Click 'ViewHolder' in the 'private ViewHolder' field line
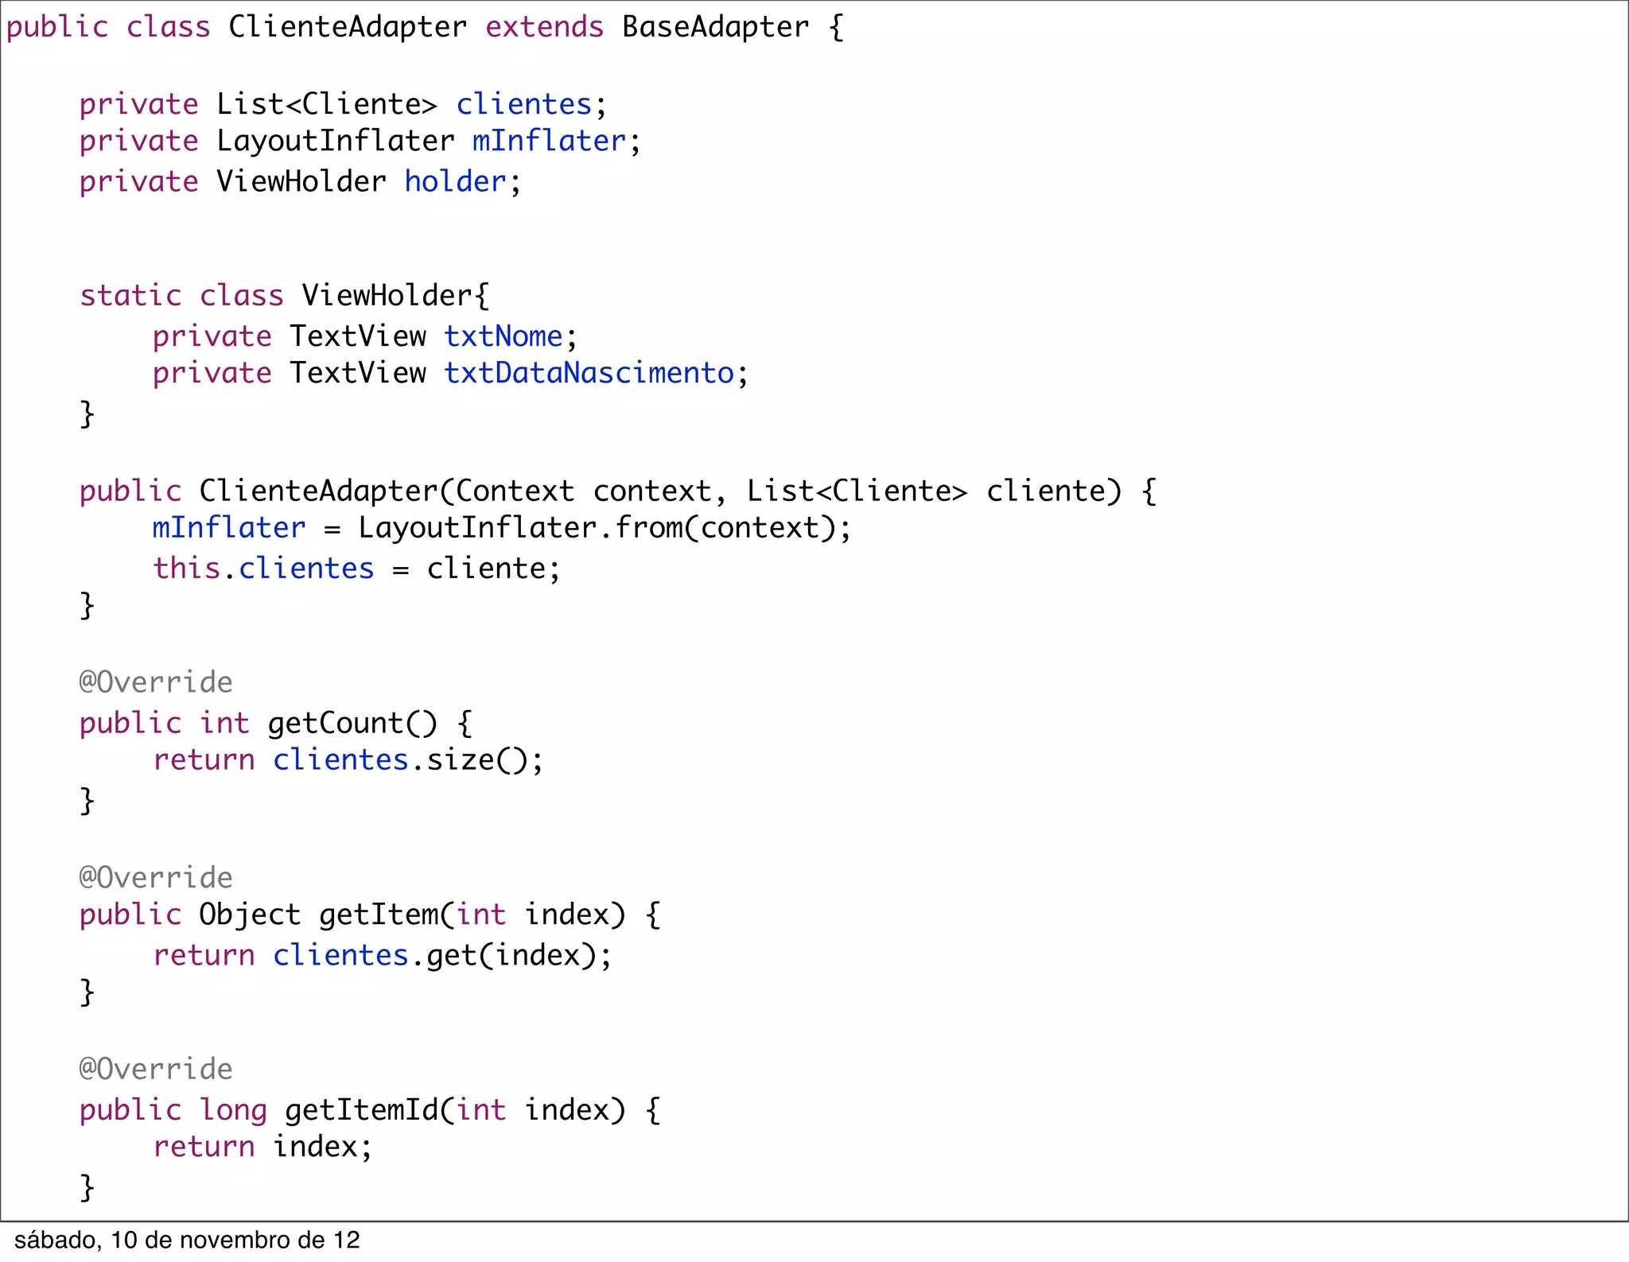1629x1262 pixels. tap(301, 181)
